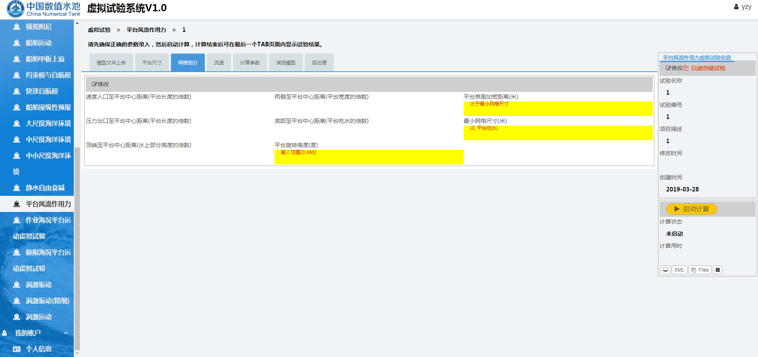Go to 个人信息 in sidebar

coord(39,349)
